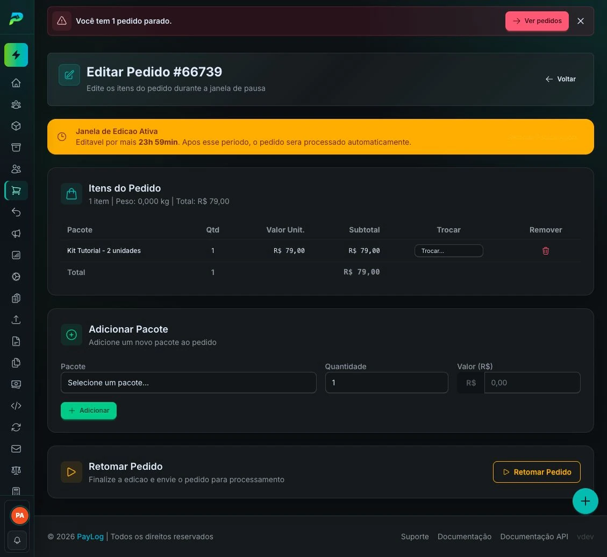The image size is (607, 557).
Task: Dismiss the pedido parado alert banner
Action: (580, 21)
